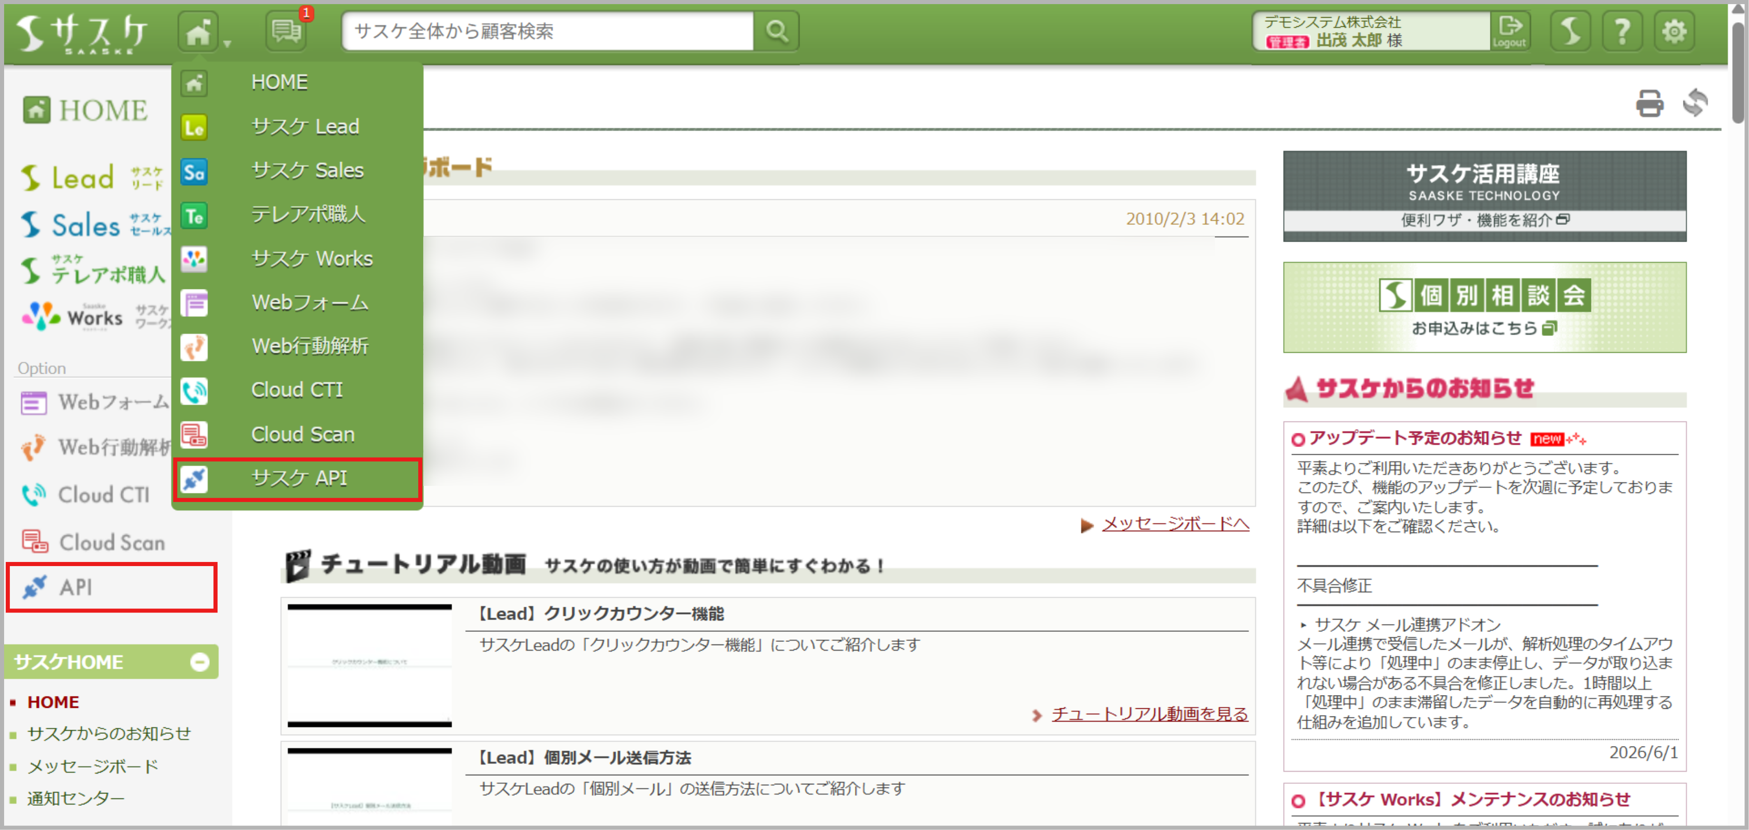Open the help question mark icon

tap(1622, 31)
